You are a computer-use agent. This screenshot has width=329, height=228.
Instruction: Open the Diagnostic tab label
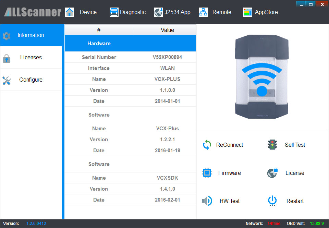pyautogui.click(x=133, y=12)
